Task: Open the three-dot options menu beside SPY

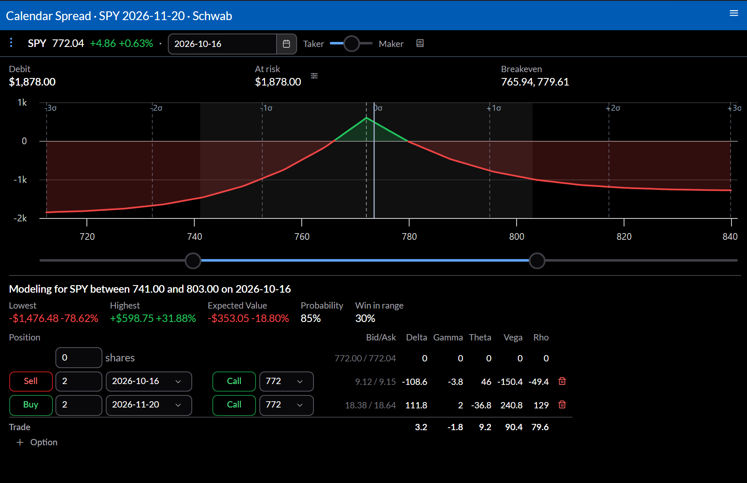Action: (11, 43)
